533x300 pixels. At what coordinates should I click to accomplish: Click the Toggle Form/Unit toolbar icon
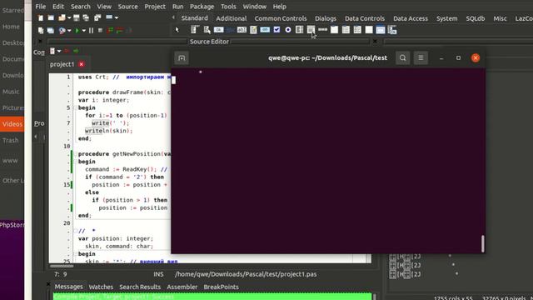(97, 17)
